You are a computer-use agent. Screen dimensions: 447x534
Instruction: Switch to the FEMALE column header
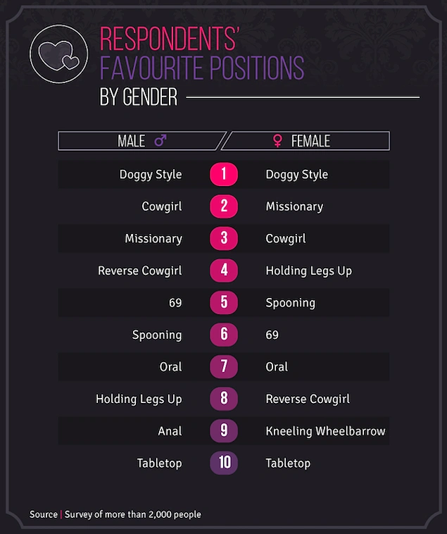point(305,141)
